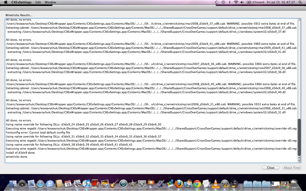Image resolution: width=306 pixels, height=191 pixels.
Task: Click the 'winetricks done.' line
Action: click(17, 157)
